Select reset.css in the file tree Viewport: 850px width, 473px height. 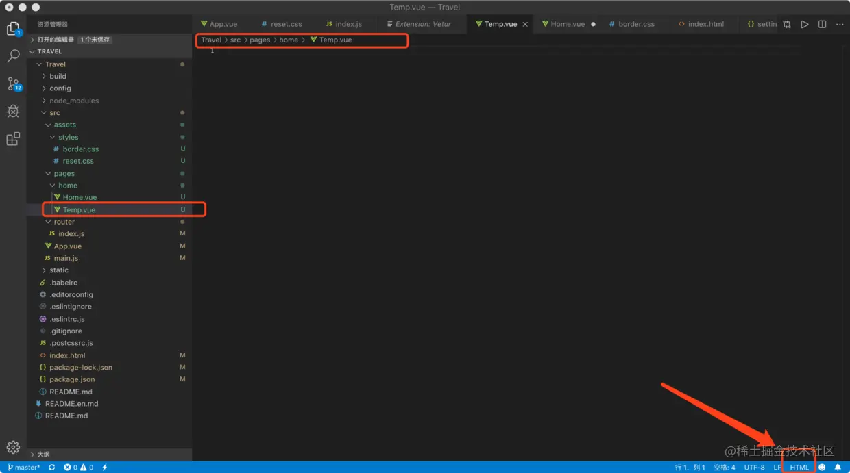click(79, 161)
